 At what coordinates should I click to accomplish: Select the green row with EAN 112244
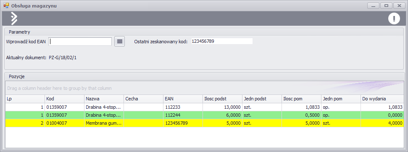tap(205, 115)
